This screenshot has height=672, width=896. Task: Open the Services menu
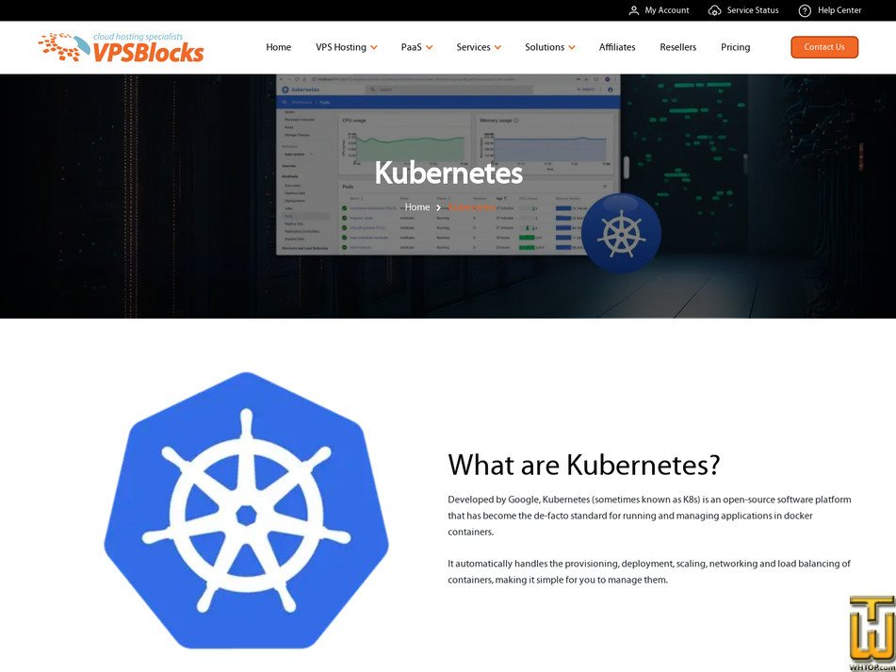click(x=473, y=47)
